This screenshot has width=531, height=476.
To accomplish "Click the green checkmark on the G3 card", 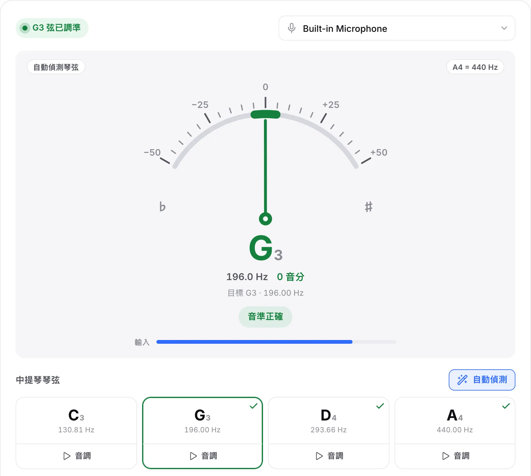I will pyautogui.click(x=254, y=406).
